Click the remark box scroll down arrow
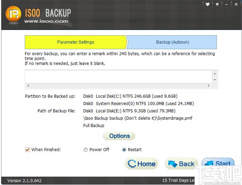242x185 pixels. (215, 80)
